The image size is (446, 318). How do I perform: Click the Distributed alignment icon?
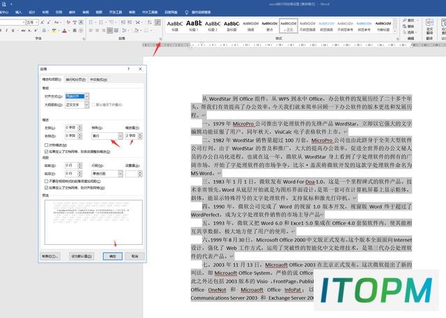[116, 31]
